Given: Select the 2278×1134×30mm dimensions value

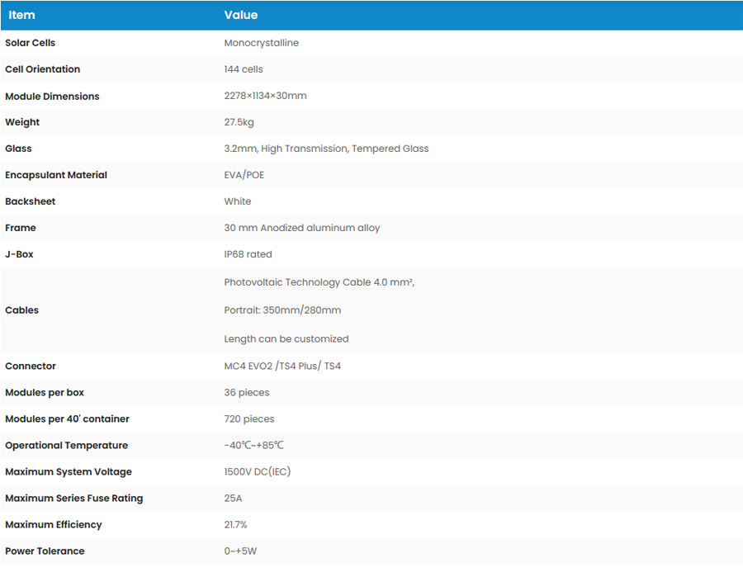Looking at the screenshot, I should point(265,96).
